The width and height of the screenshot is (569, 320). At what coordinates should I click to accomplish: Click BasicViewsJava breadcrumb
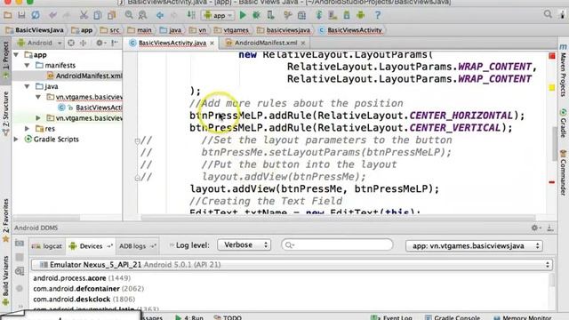35,30
